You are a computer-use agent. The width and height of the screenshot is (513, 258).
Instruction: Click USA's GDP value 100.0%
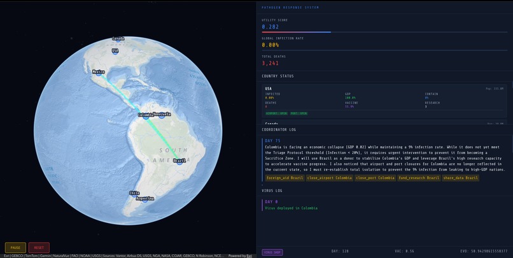(349, 97)
